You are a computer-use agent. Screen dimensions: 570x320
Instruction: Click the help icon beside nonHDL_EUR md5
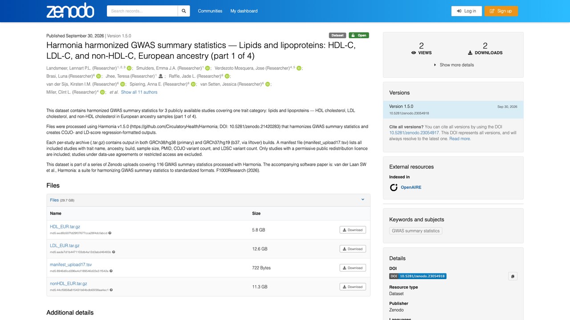[x=111, y=290]
